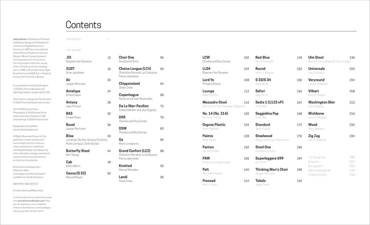The image size is (370, 225).
Task: Select the Mezzadro Stool entry
Action: (214, 102)
